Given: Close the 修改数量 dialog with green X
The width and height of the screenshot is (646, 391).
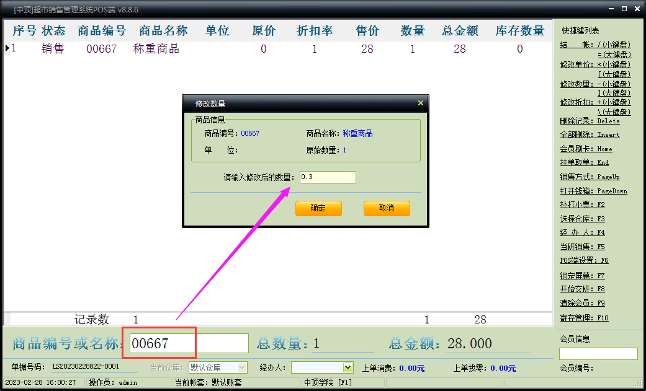Looking at the screenshot, I should click(421, 103).
